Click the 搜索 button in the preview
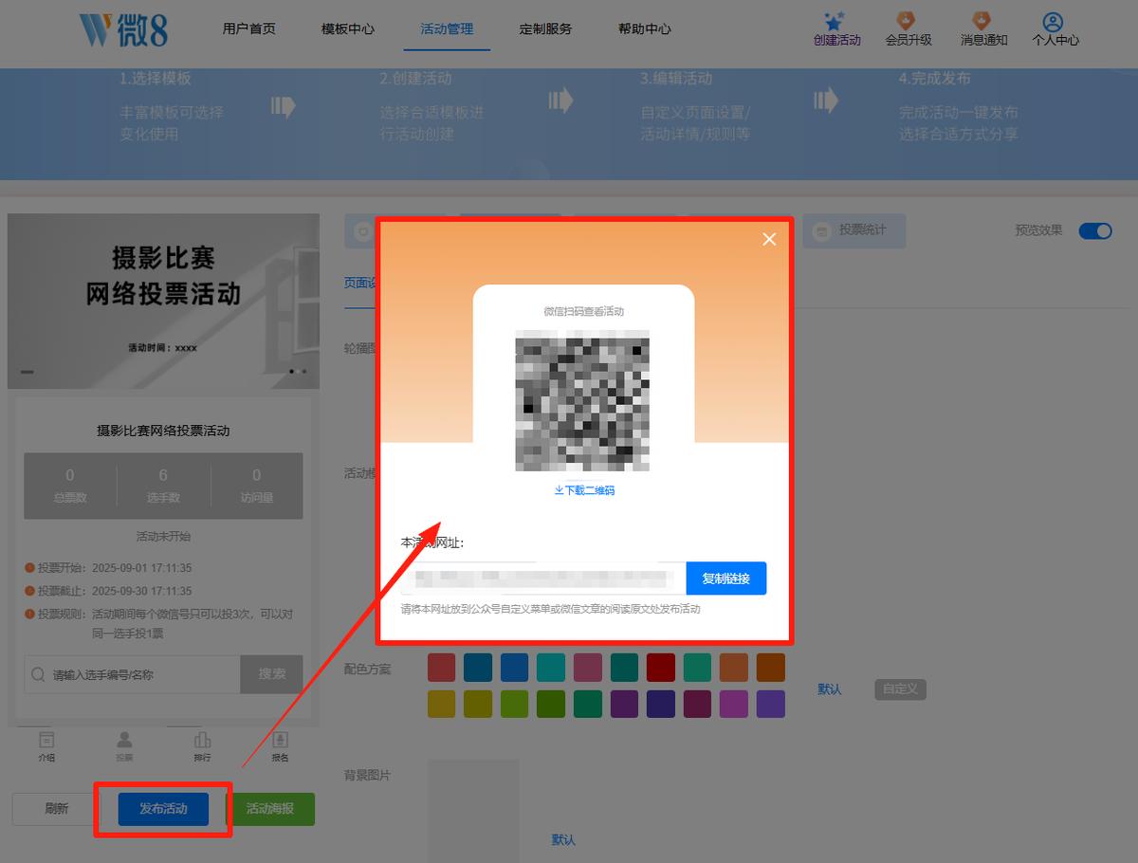 click(x=272, y=674)
